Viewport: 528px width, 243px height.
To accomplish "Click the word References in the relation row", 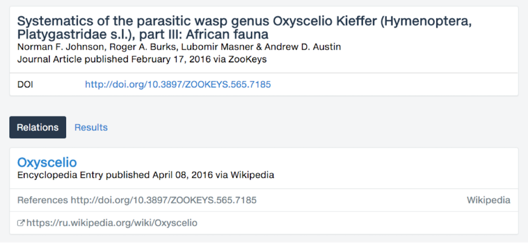I will click(x=42, y=200).
